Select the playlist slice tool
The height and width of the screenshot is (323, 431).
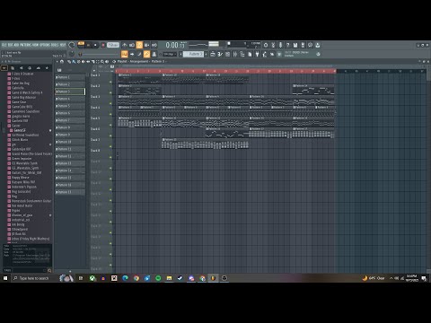point(92,62)
